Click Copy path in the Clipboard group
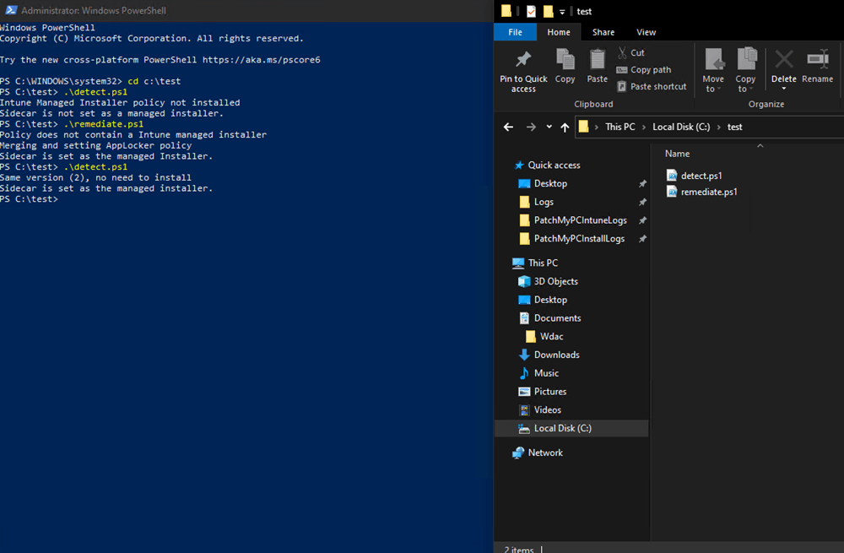844x553 pixels. pos(644,70)
